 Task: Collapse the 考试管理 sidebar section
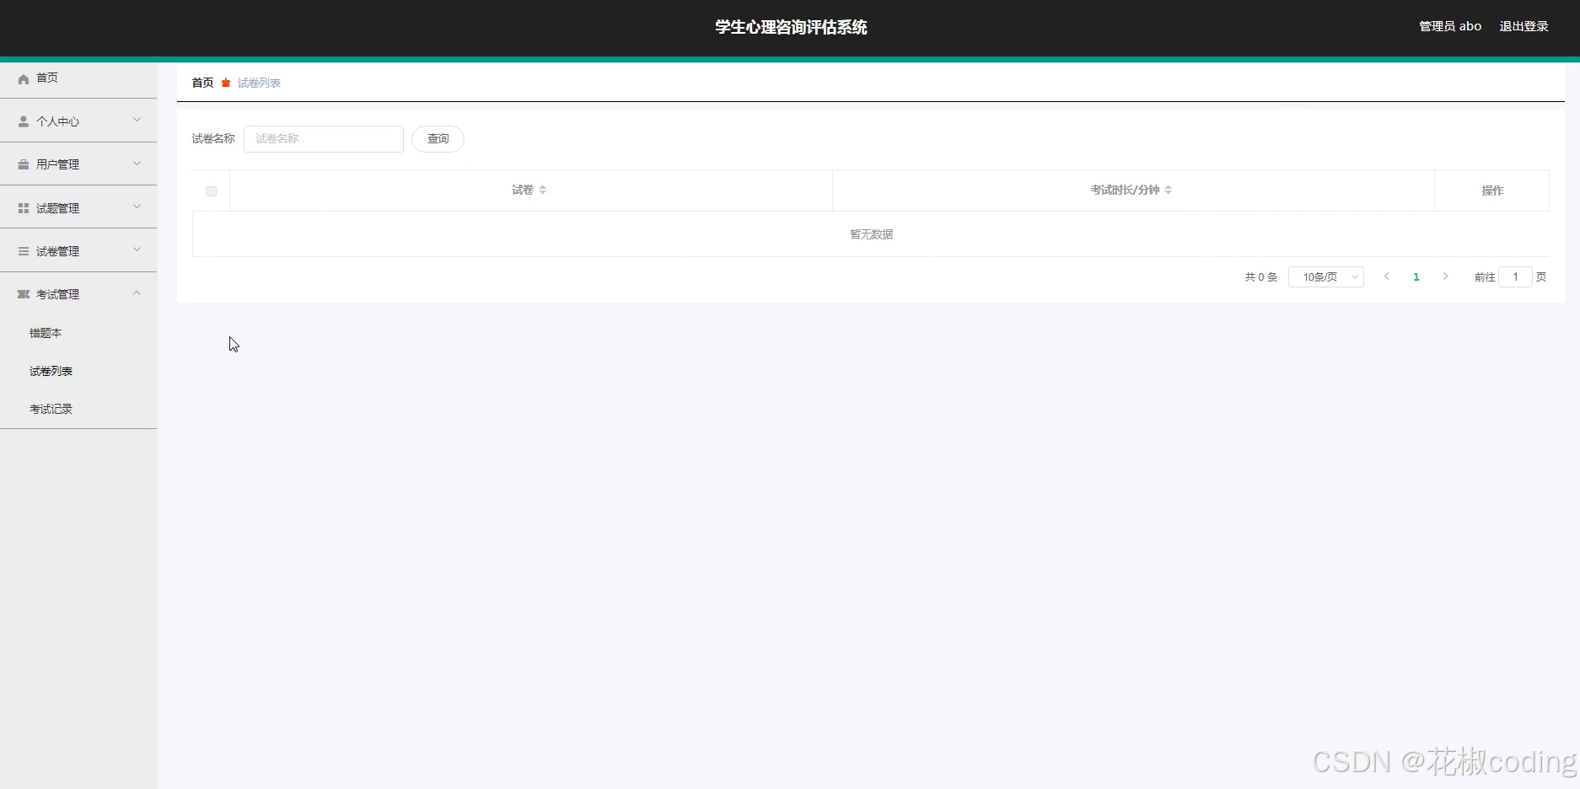tap(137, 293)
